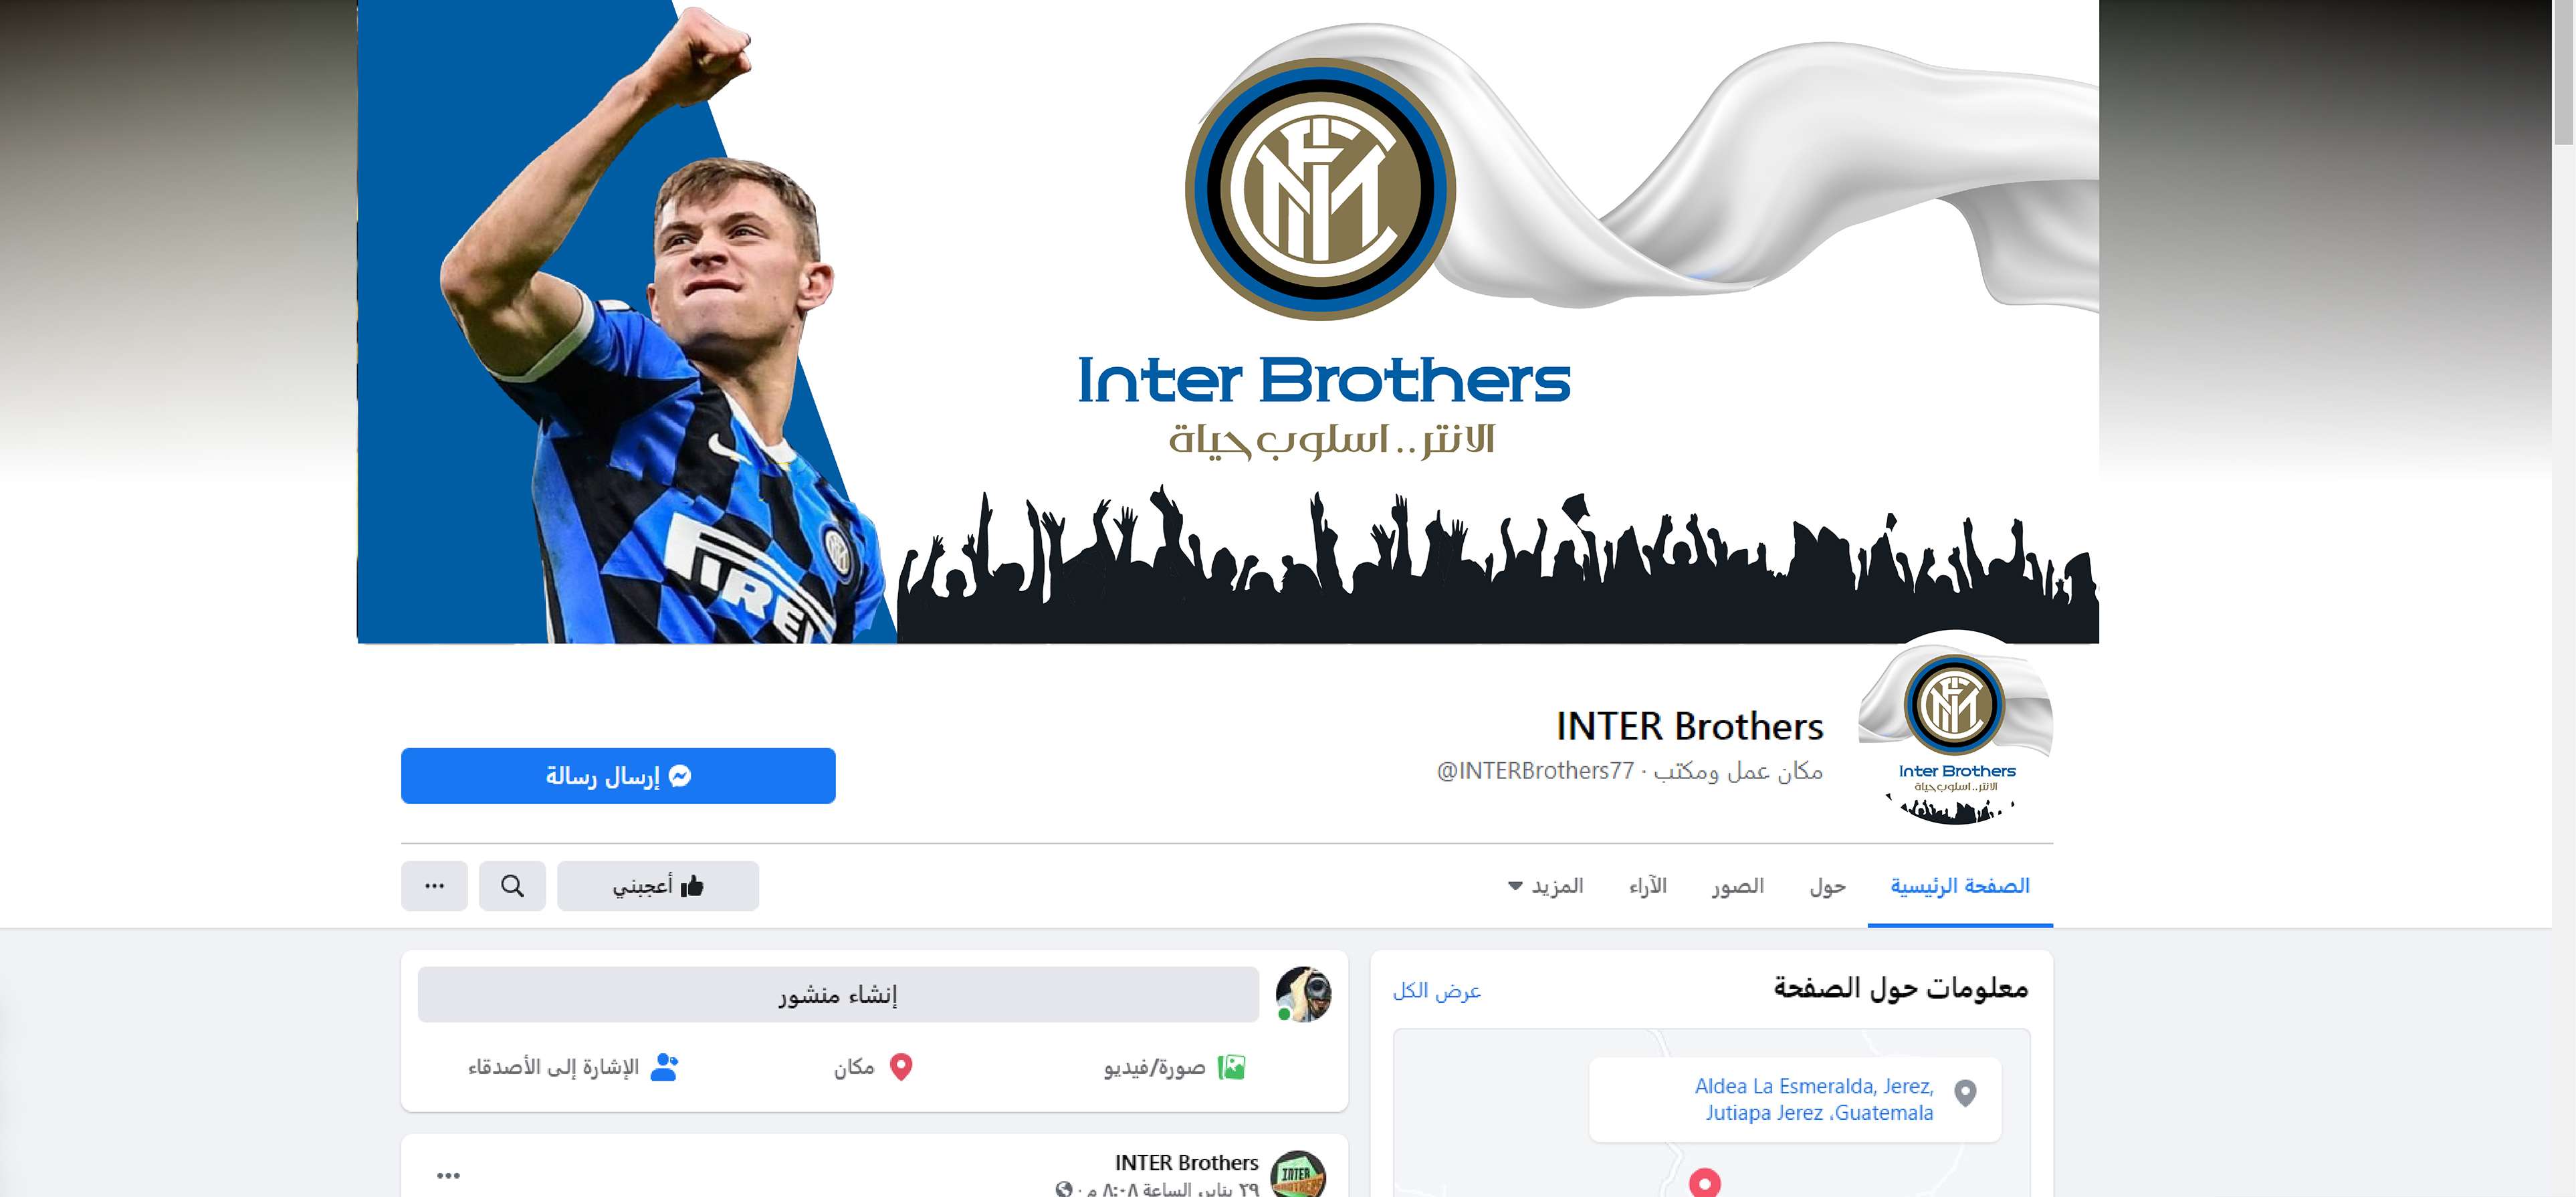
Task: Click the user avatar beside create post
Action: 1303,994
